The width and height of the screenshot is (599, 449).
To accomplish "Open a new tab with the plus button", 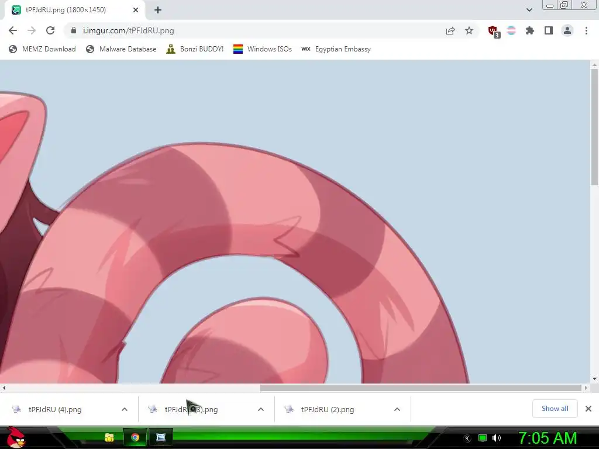I will tap(158, 10).
